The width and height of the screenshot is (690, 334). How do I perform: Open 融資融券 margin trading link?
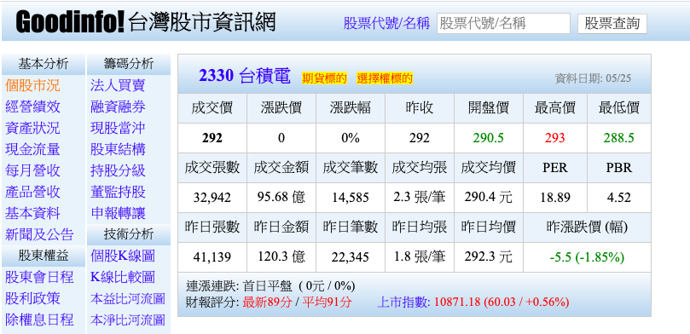tap(118, 107)
